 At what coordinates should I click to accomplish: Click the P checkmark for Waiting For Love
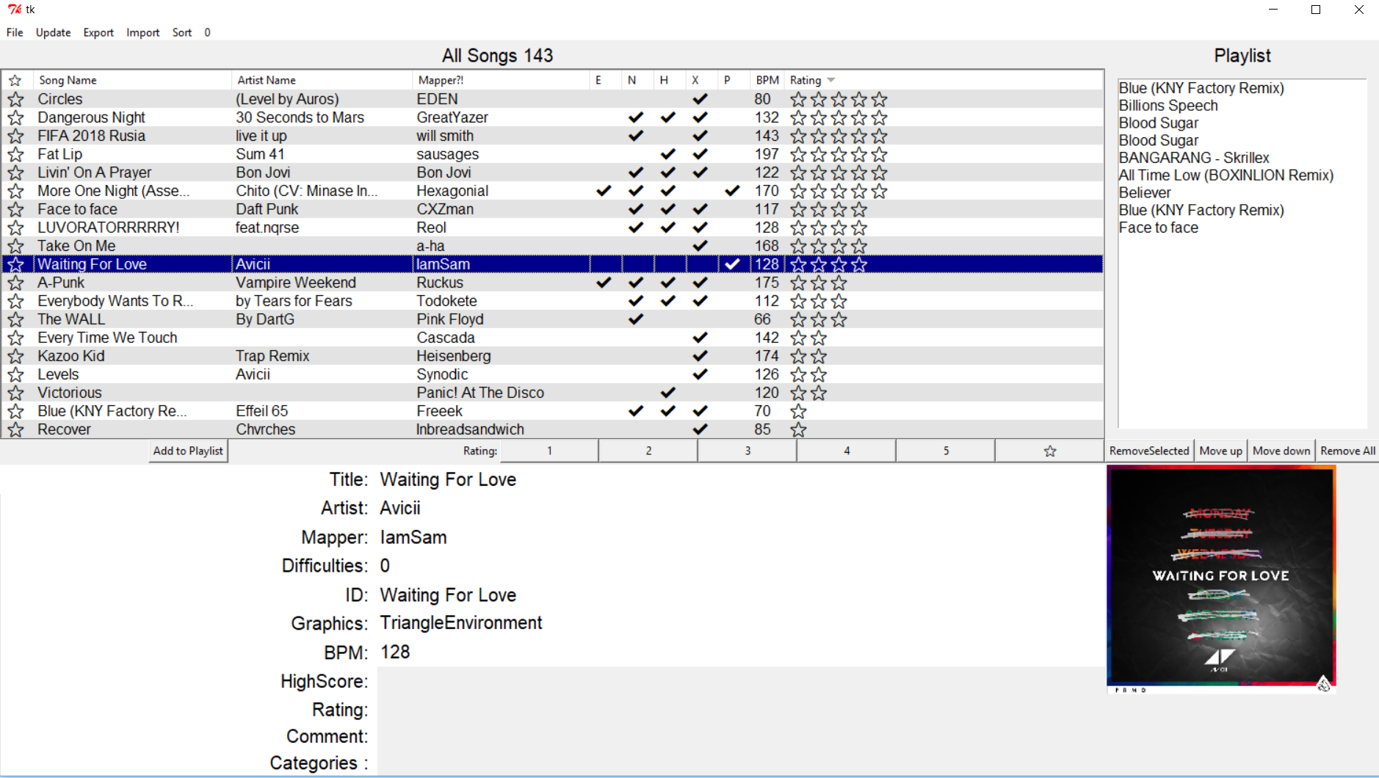pos(732,264)
